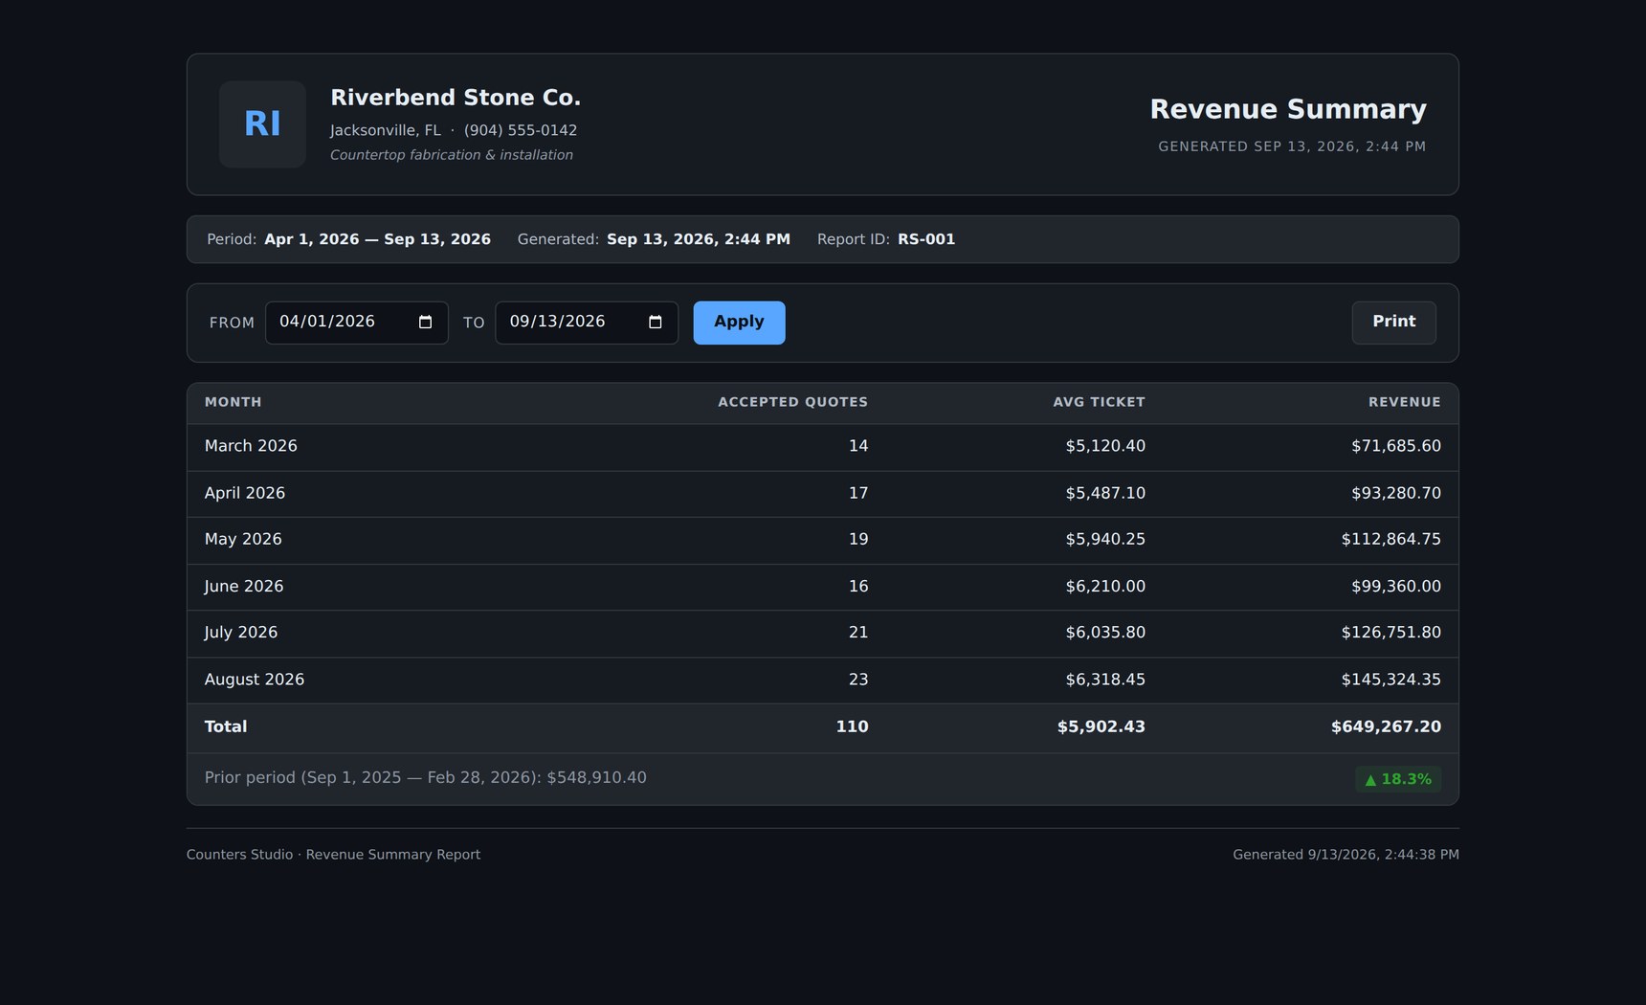The height and width of the screenshot is (1005, 1646).
Task: Select the May 2026 row label
Action: [x=243, y=540]
